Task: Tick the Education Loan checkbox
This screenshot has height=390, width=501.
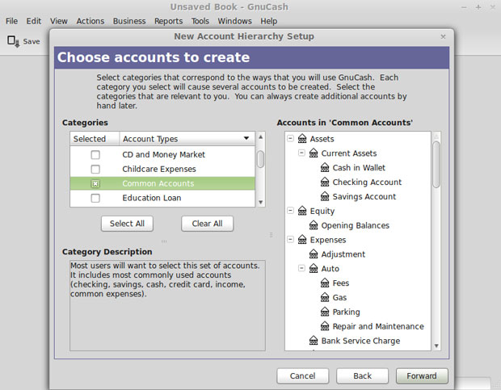Action: 95,198
